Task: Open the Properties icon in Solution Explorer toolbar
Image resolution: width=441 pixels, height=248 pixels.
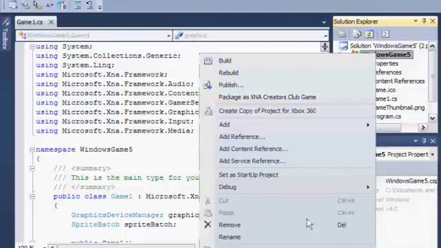Action: pyautogui.click(x=342, y=34)
